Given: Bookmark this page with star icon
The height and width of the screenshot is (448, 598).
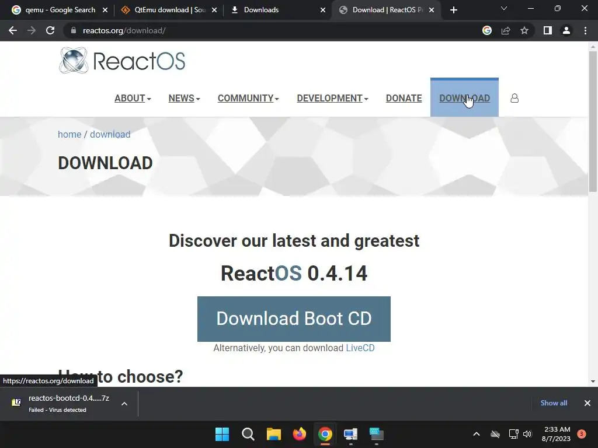Looking at the screenshot, I should point(524,30).
